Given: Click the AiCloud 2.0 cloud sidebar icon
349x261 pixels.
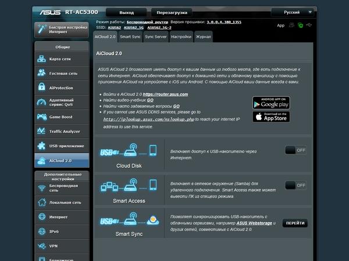Looking at the screenshot, I should [x=42, y=161].
